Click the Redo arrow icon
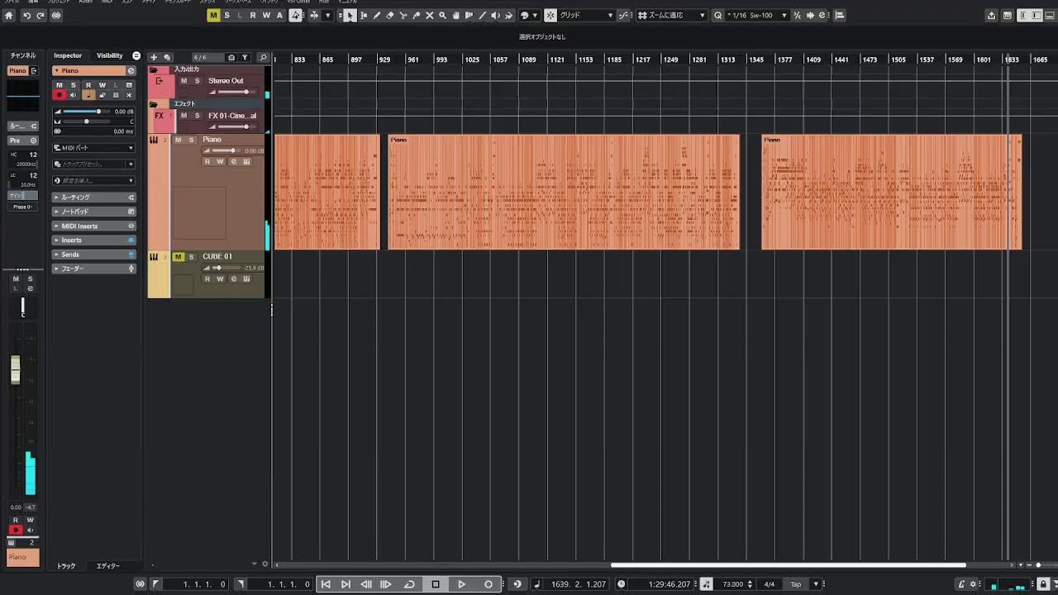The width and height of the screenshot is (1058, 595). 41,16
